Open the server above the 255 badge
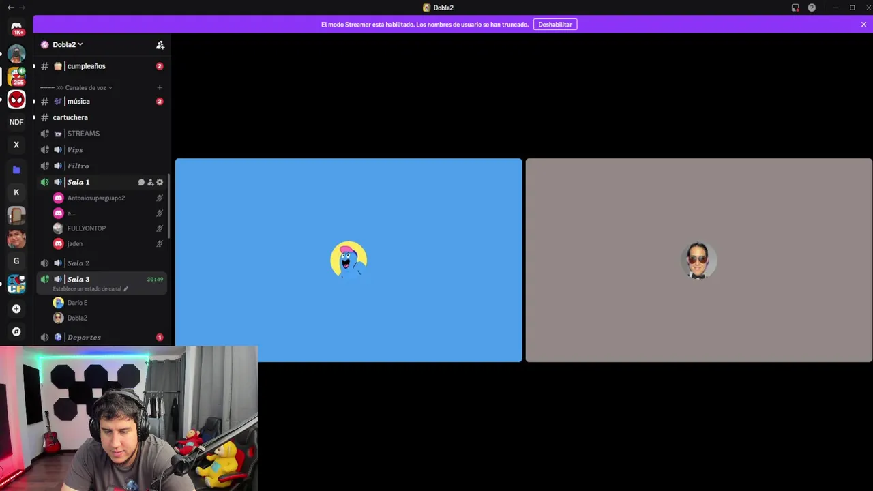Image resolution: width=873 pixels, height=491 pixels. (x=16, y=53)
